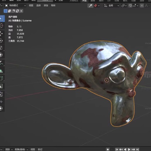Toggle proportional editing in the header
This screenshot has height=151, width=151.
click(142, 6)
